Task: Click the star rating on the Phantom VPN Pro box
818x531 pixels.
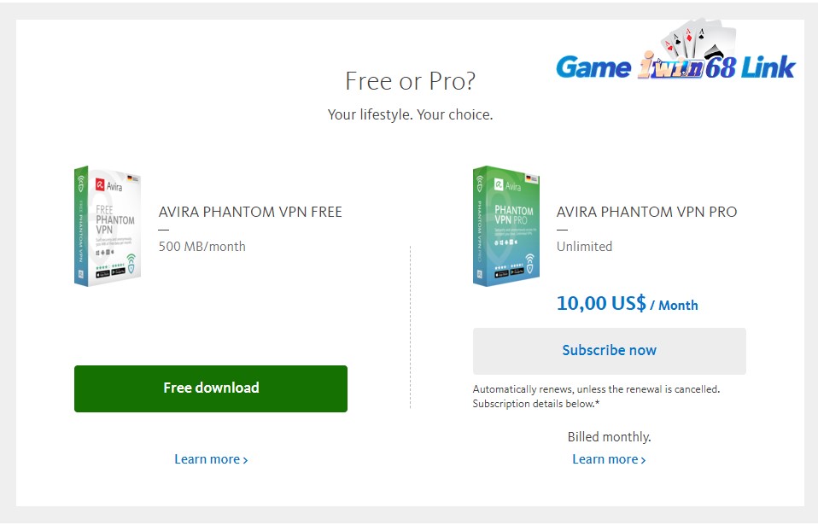Action: coord(507,265)
